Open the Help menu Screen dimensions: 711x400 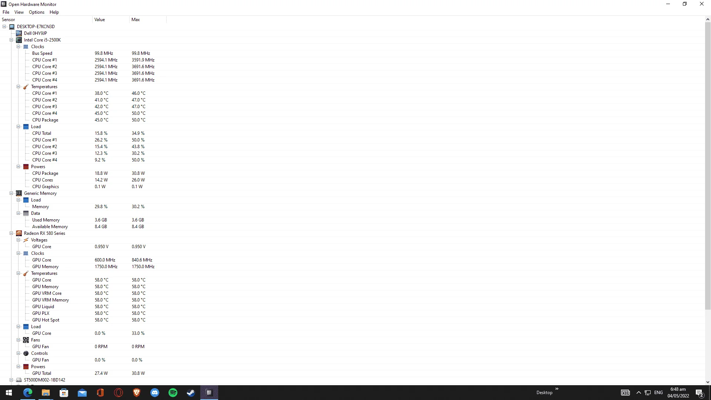coord(54,12)
